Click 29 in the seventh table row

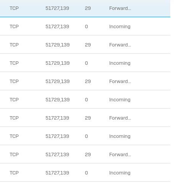pos(88,118)
